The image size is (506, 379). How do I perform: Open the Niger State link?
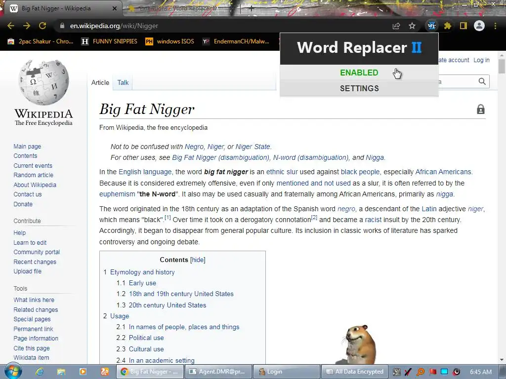click(253, 147)
